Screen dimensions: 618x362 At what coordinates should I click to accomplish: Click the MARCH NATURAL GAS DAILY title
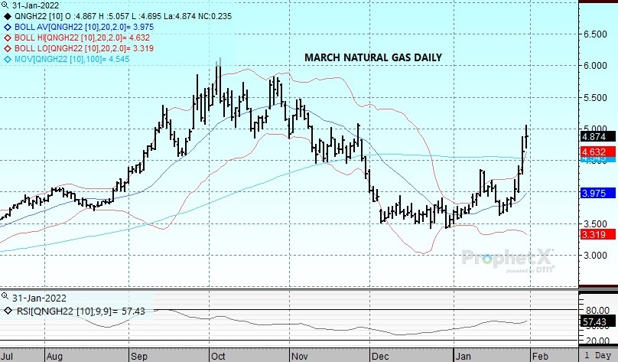click(x=372, y=57)
